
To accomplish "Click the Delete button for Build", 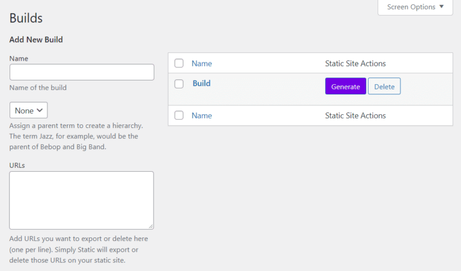I will pos(384,87).
